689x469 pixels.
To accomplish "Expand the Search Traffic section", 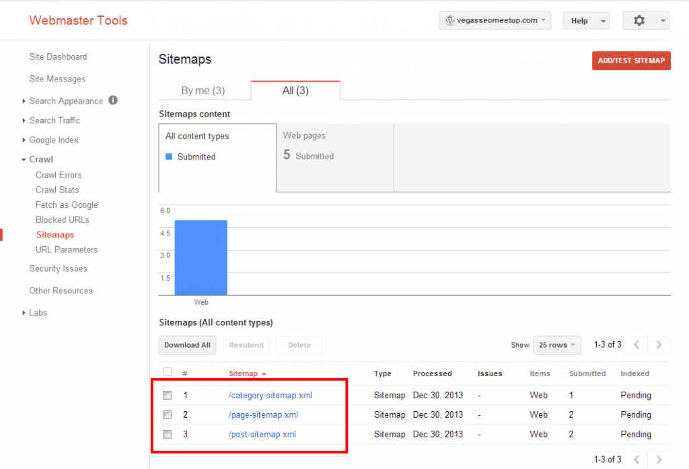I will (24, 120).
